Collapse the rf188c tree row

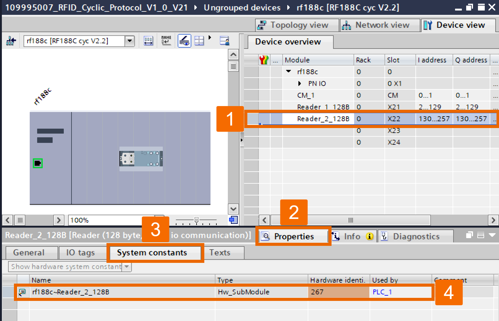[289, 71]
